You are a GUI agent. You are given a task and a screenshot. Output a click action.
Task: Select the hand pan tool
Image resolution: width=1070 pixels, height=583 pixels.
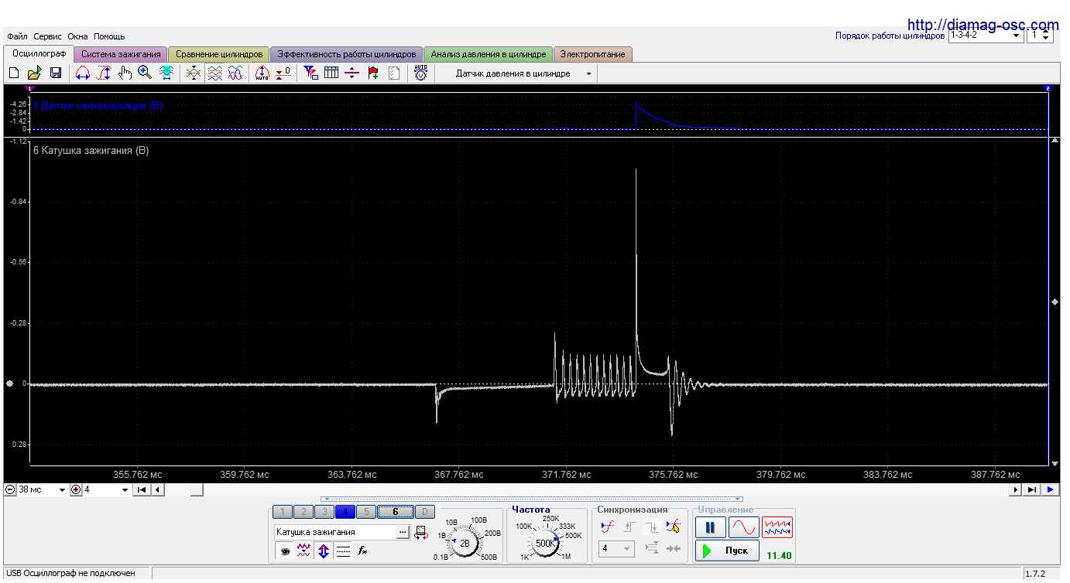(x=125, y=73)
